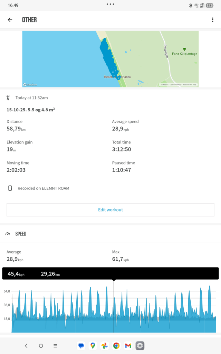Tap the ELEMNT ROAM device icon

point(10,188)
